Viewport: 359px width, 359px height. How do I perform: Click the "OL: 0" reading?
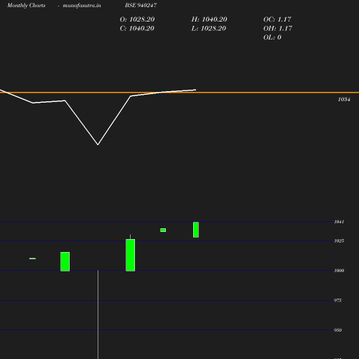[x=272, y=37]
